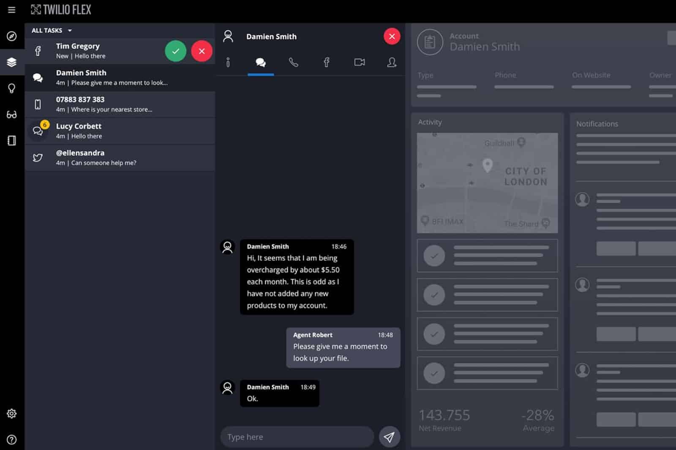Open the info tab for Damien Smith
Image resolution: width=676 pixels, height=450 pixels.
pos(228,62)
